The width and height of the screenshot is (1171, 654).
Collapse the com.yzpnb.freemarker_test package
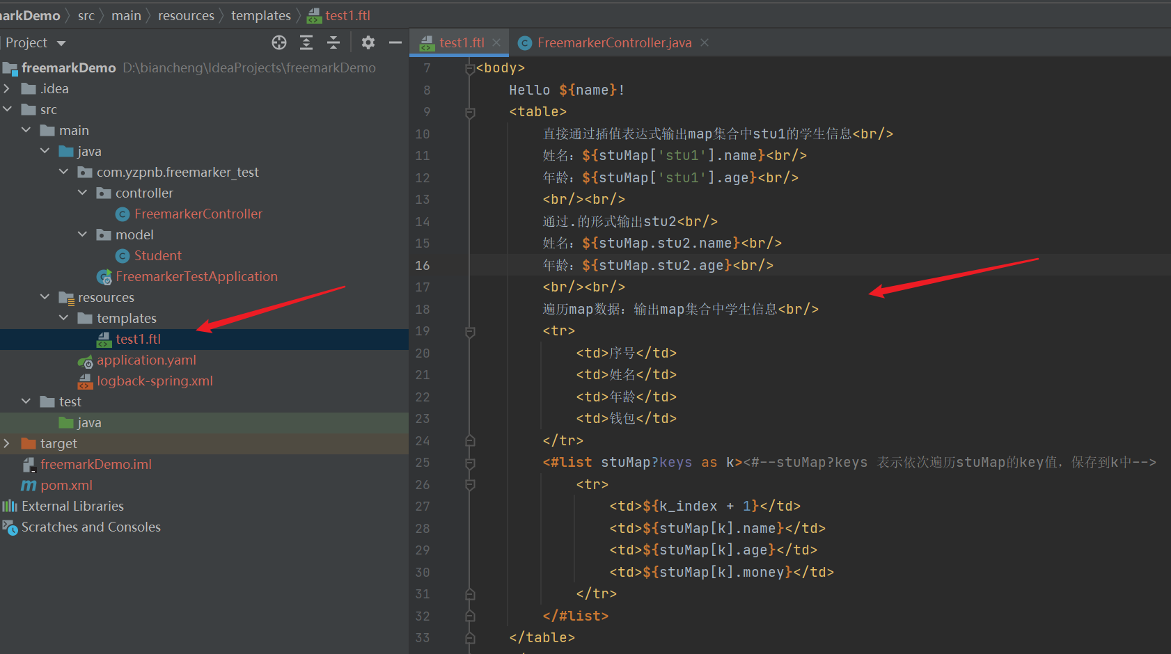63,172
